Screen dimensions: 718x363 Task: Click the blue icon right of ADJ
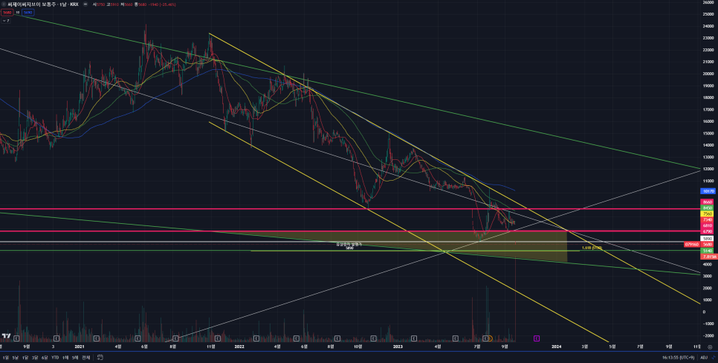[x=713, y=358]
